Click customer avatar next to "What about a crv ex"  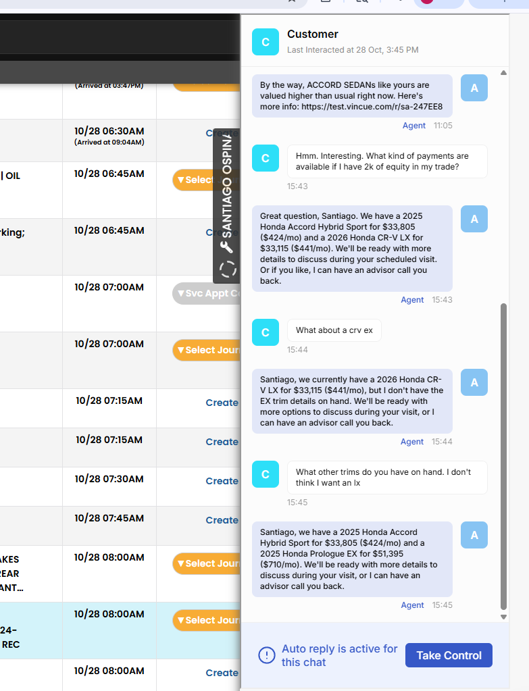(266, 332)
